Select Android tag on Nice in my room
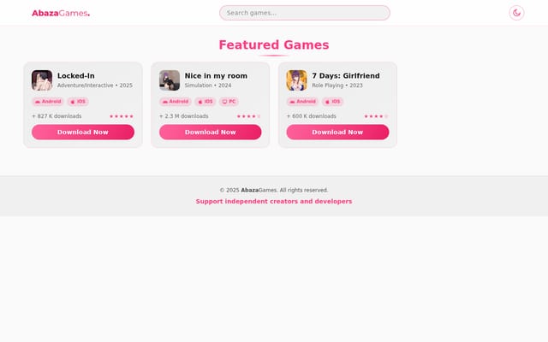Image resolution: width=548 pixels, height=342 pixels. [175, 102]
